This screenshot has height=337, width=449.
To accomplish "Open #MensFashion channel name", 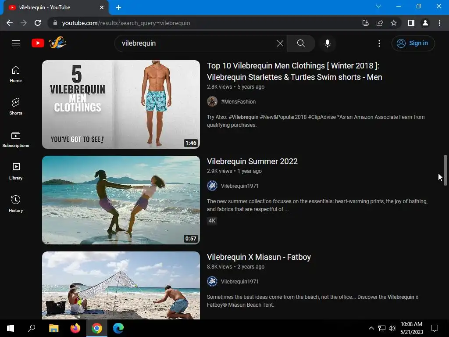I will click(238, 102).
